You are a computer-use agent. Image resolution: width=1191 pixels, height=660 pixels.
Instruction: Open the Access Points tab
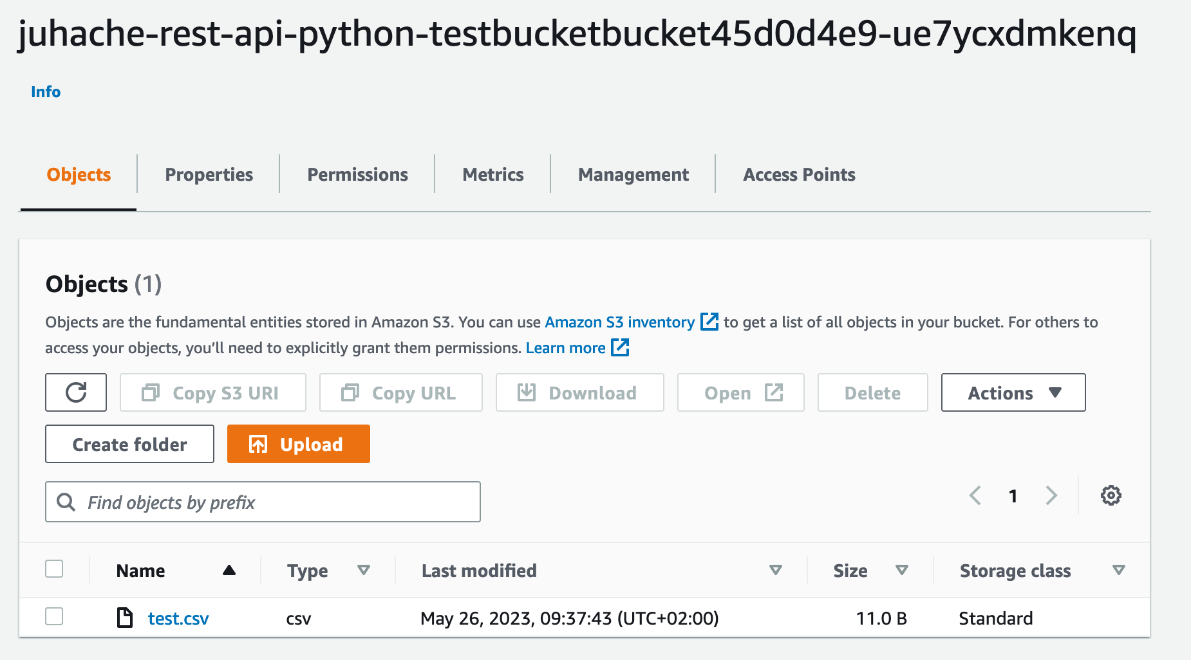point(799,175)
